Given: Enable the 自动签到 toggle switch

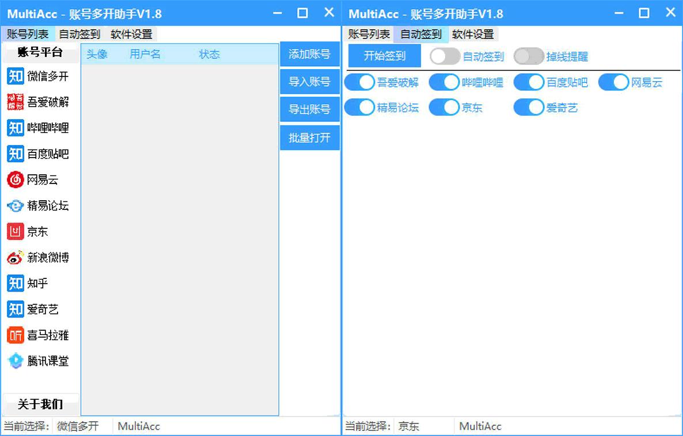Looking at the screenshot, I should (445, 56).
